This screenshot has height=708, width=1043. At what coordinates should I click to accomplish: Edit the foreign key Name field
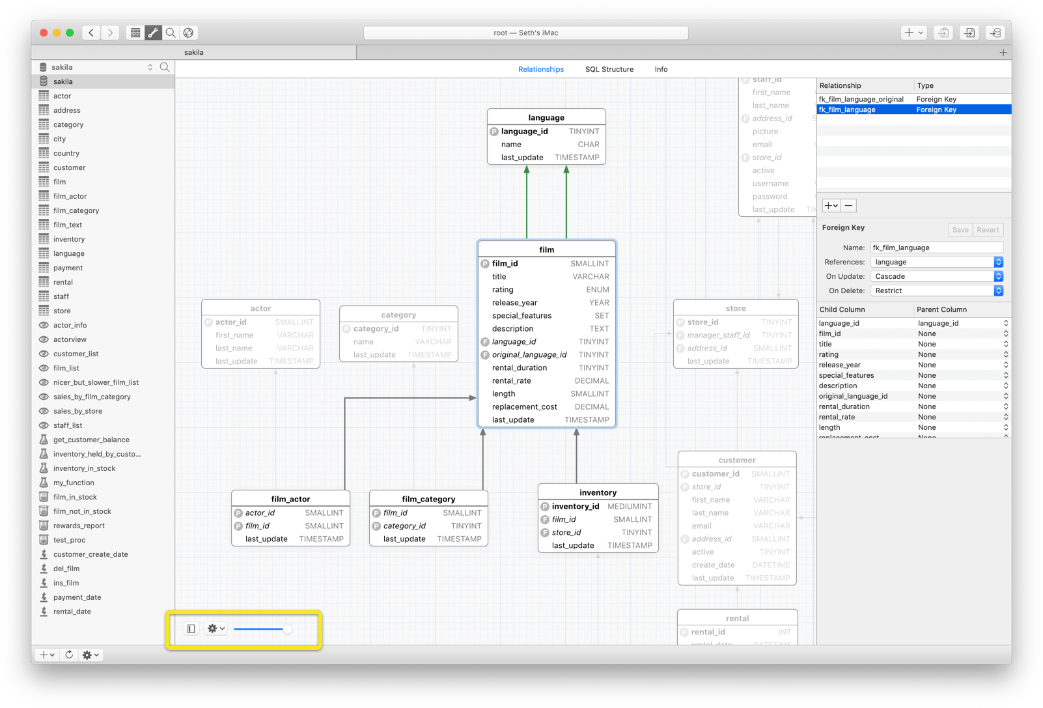[936, 248]
